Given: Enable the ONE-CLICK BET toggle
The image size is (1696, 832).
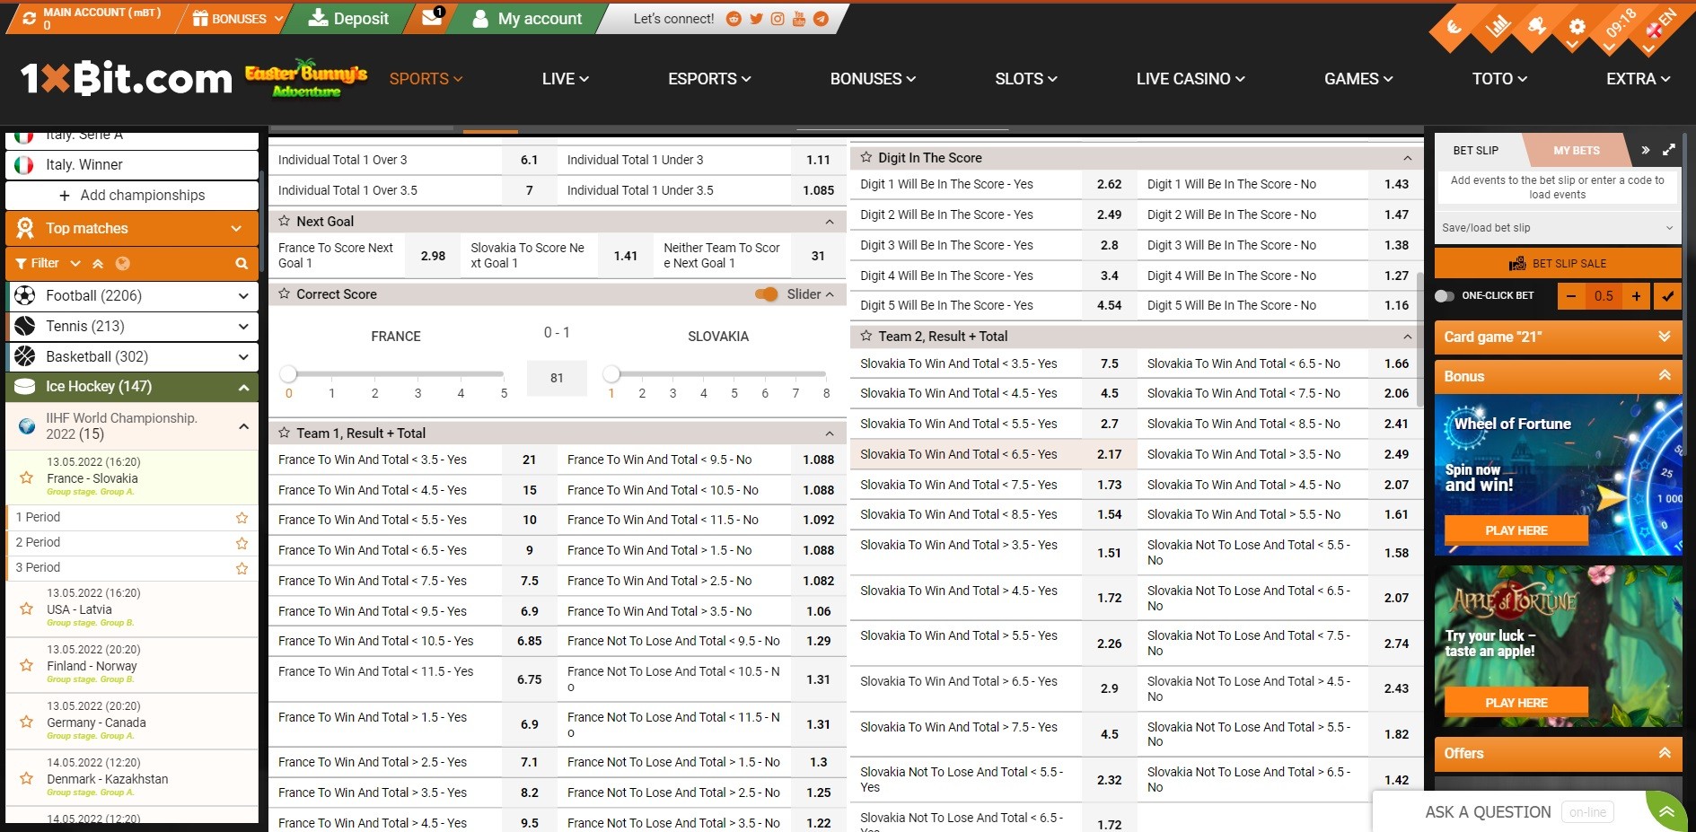Looking at the screenshot, I should pyautogui.click(x=1446, y=295).
